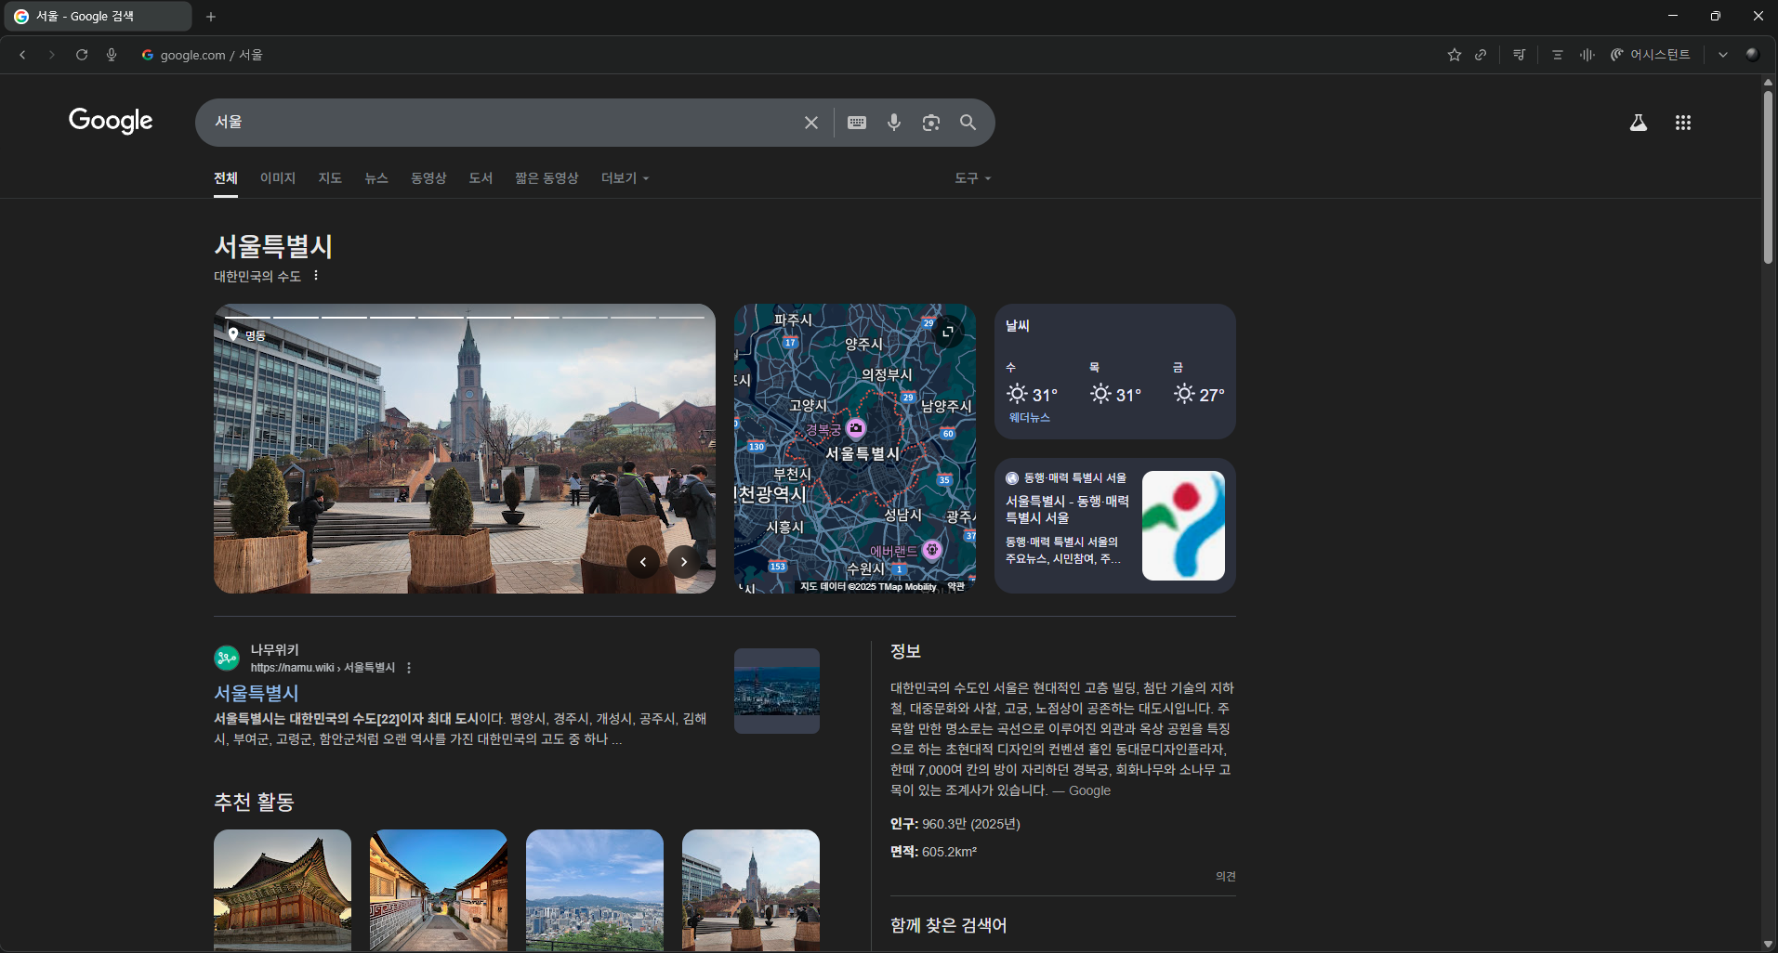Open Search Labs flask icon
This screenshot has height=953, width=1778.
[1639, 123]
